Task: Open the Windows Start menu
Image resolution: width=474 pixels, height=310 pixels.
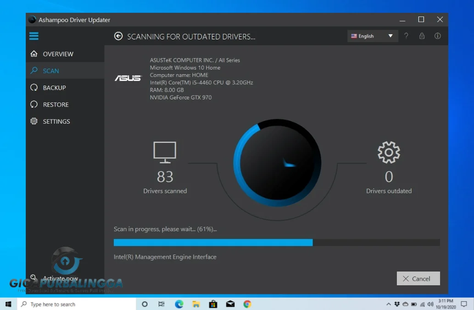Action: pyautogui.click(x=8, y=304)
